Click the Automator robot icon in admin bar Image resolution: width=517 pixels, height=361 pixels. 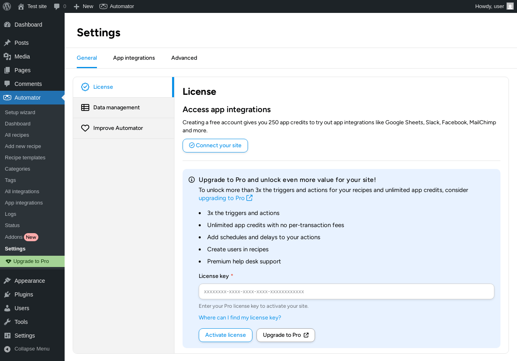click(103, 6)
